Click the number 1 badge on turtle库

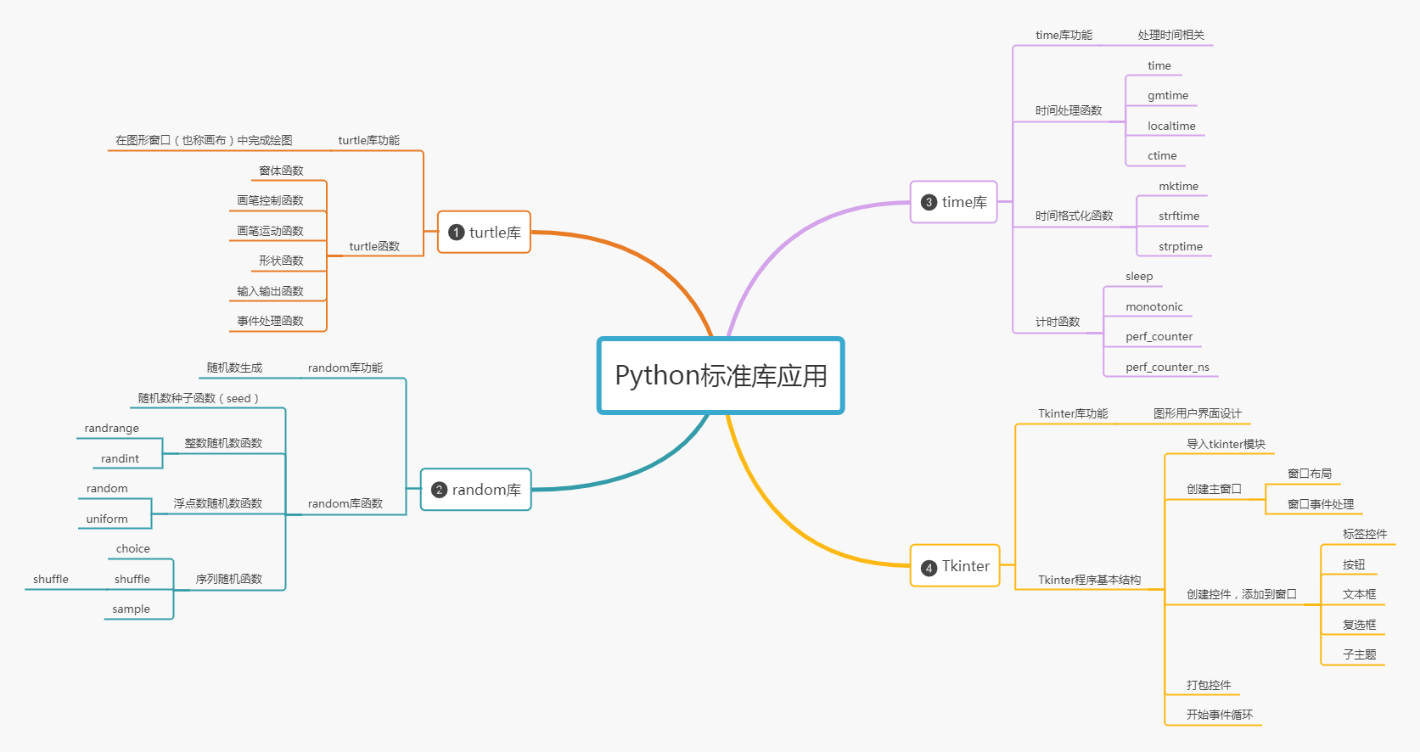(x=456, y=233)
